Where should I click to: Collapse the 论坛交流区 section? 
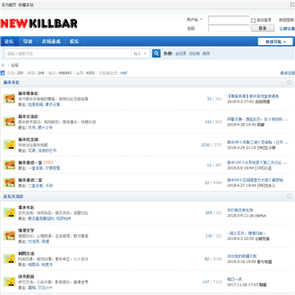tap(289, 197)
